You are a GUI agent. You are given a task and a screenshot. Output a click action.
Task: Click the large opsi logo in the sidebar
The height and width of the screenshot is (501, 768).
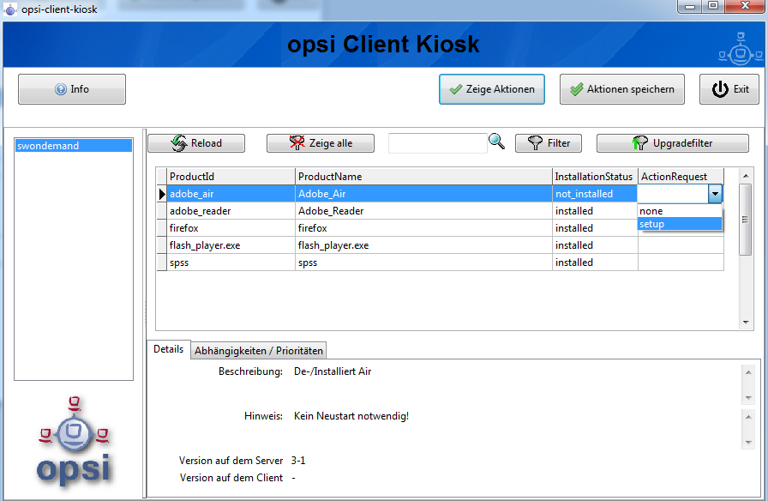tap(74, 442)
